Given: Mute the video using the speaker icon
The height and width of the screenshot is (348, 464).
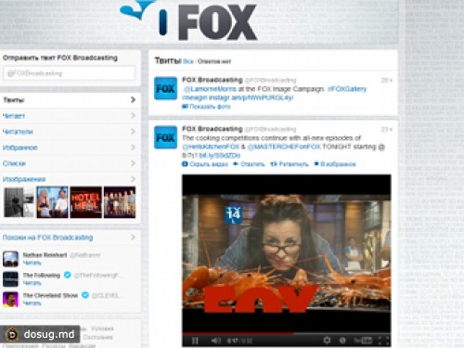Looking at the screenshot, I should click(x=215, y=341).
